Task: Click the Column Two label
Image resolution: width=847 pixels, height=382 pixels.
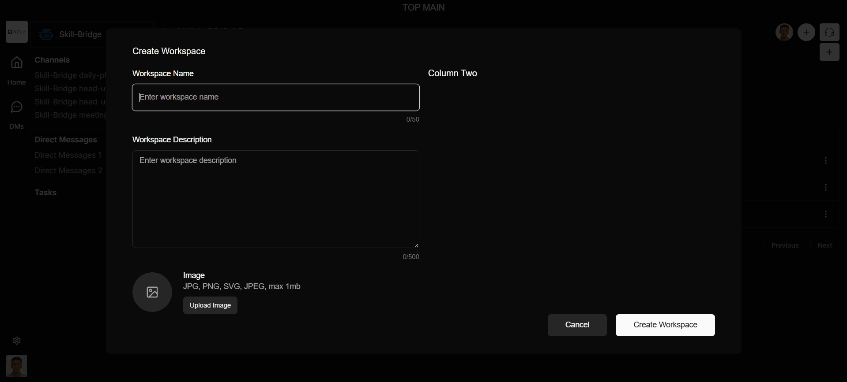Action: pyautogui.click(x=452, y=73)
